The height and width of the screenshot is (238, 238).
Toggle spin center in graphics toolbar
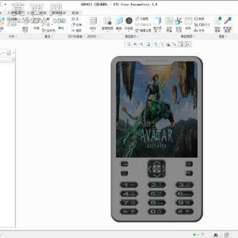187,45
